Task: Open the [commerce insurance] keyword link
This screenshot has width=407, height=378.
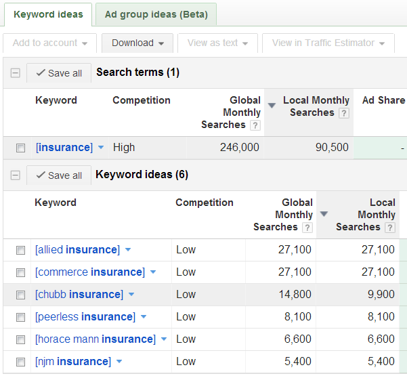Action: (90, 272)
